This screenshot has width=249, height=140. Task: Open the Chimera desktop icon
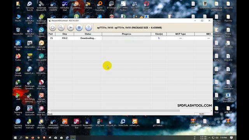pyautogui.click(x=88, y=5)
